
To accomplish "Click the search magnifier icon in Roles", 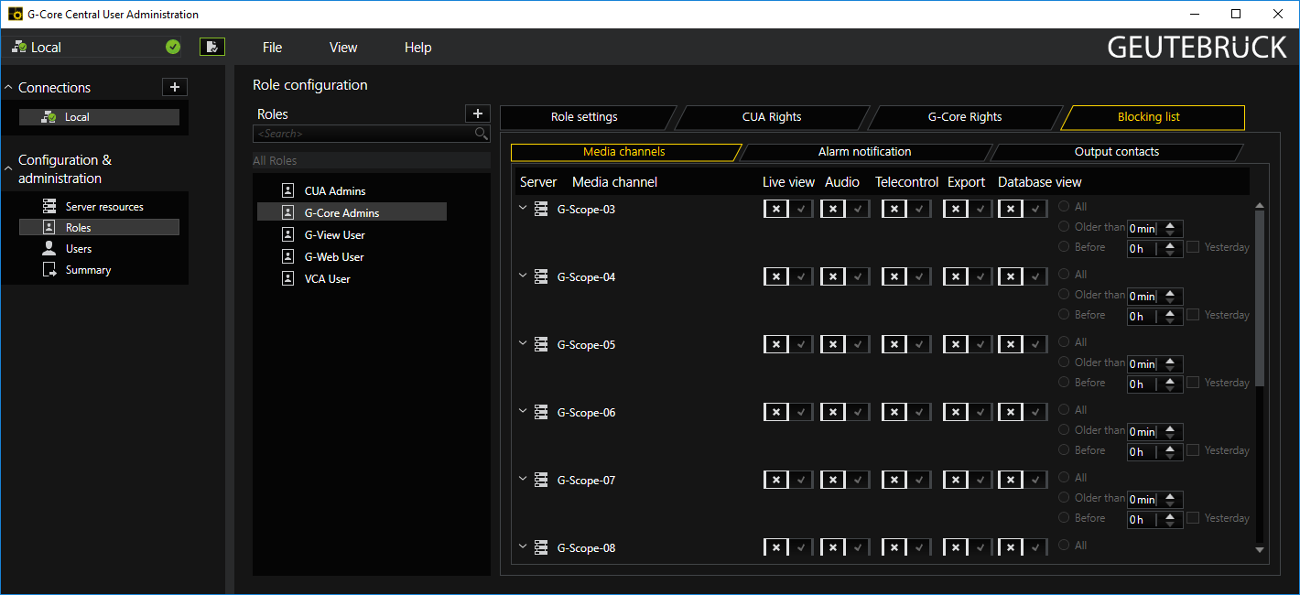I will point(482,134).
